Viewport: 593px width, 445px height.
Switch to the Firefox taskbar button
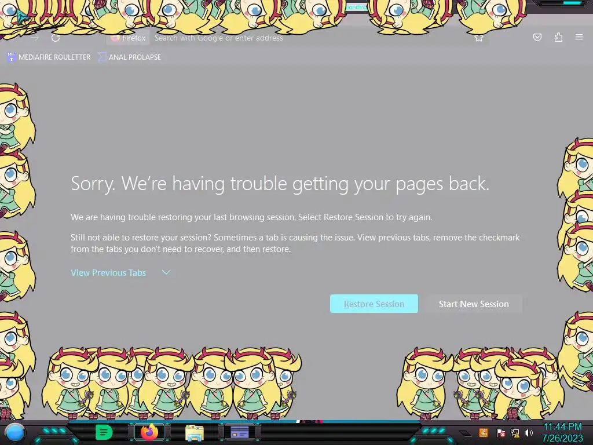[x=149, y=432]
